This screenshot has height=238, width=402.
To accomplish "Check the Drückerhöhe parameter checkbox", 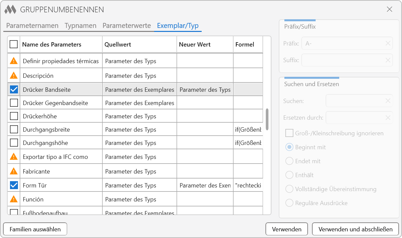I will tap(14, 116).
